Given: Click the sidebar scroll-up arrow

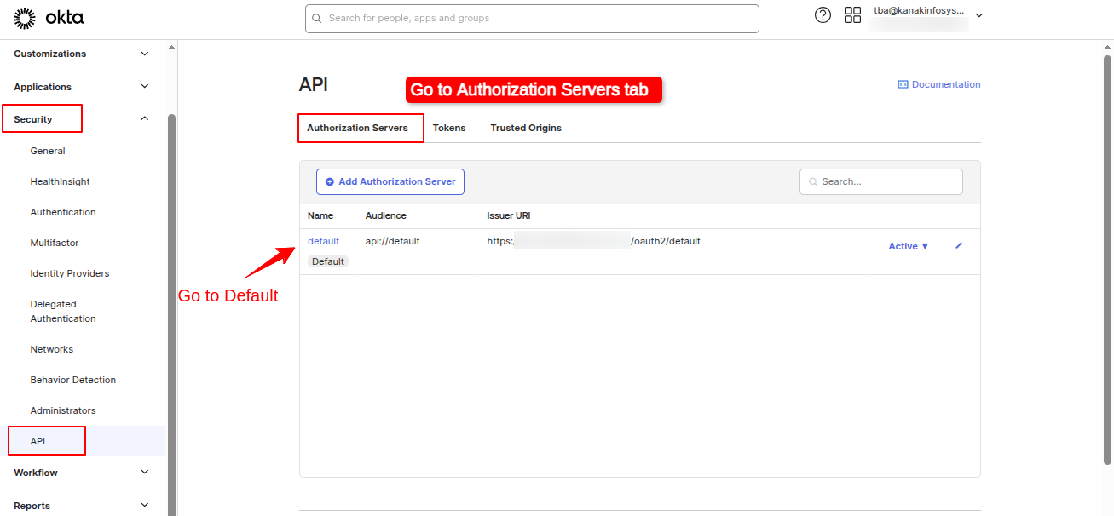Looking at the screenshot, I should [x=171, y=48].
